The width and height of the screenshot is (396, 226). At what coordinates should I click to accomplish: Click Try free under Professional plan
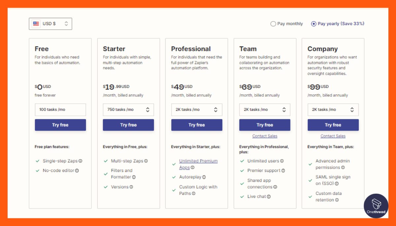197,125
